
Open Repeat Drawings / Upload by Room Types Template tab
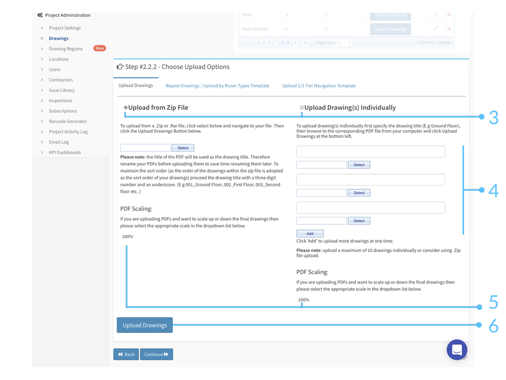click(x=217, y=86)
